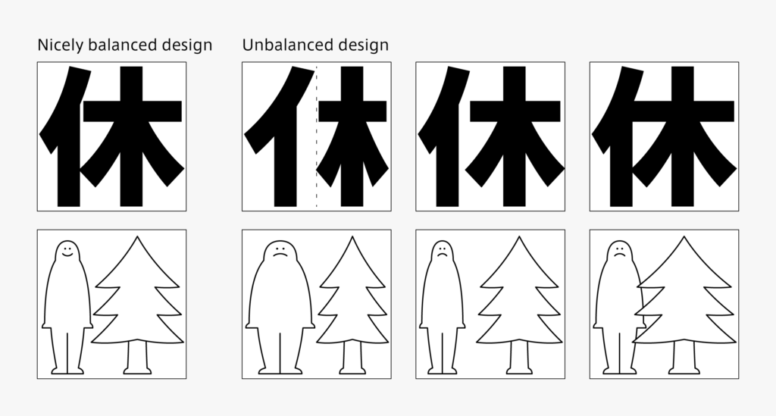Viewport: 776px width, 416px height.
Task: Click the tree beside the smiling person
Action: point(138,305)
